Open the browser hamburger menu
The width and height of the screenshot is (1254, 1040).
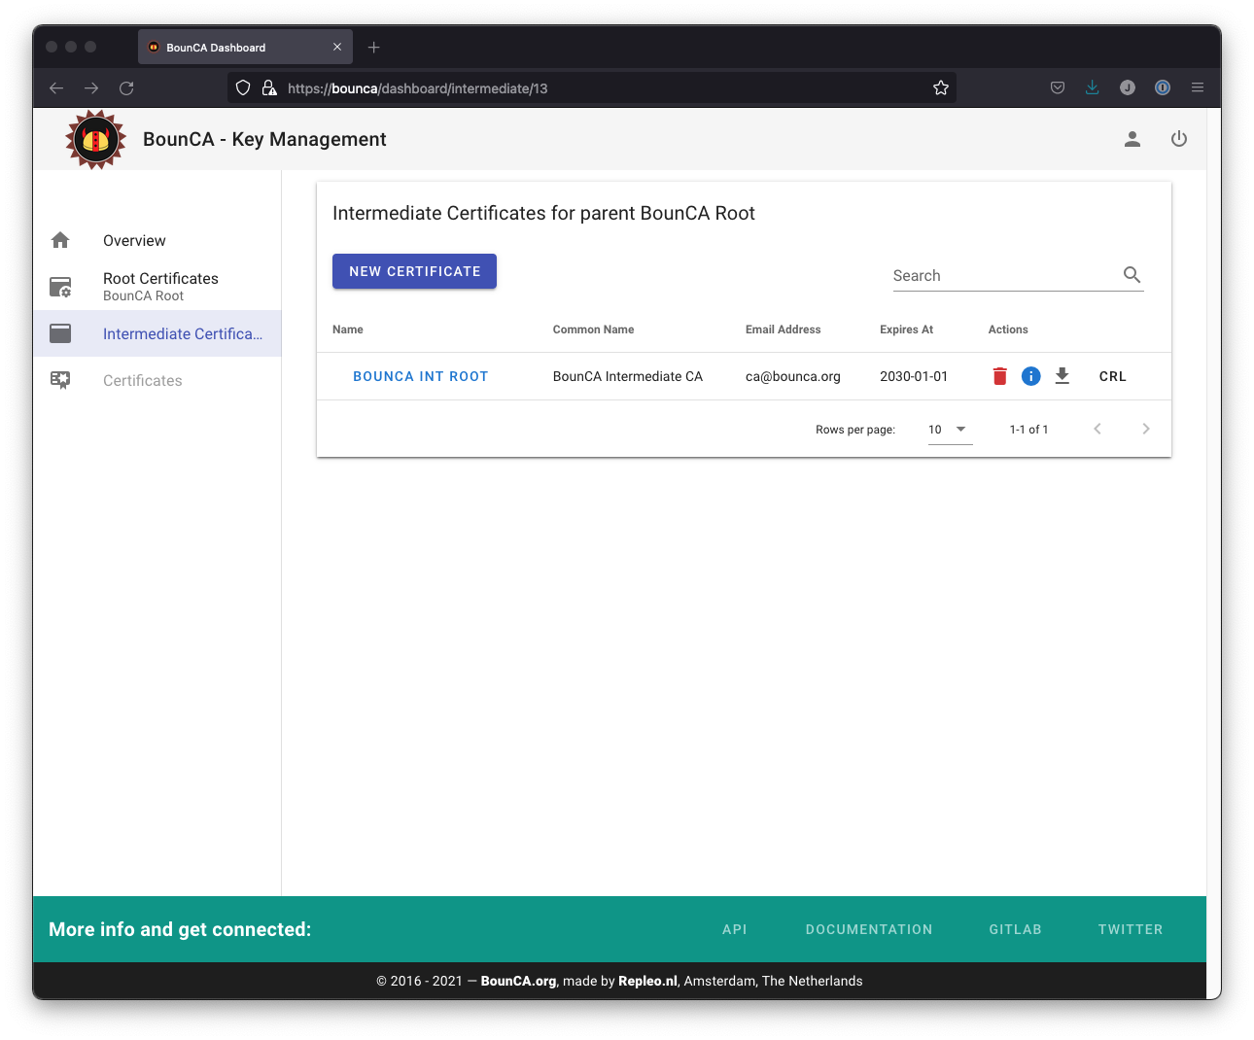point(1198,87)
